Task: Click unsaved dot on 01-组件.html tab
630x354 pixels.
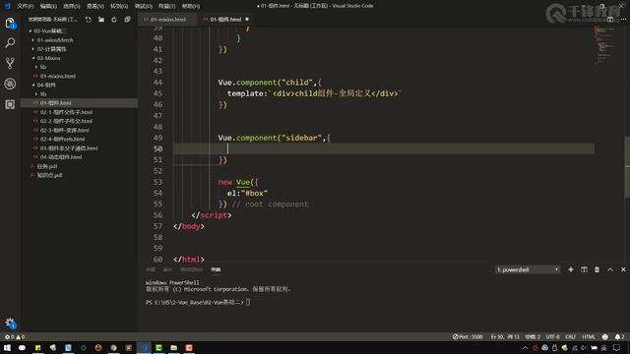Action: coord(247,20)
